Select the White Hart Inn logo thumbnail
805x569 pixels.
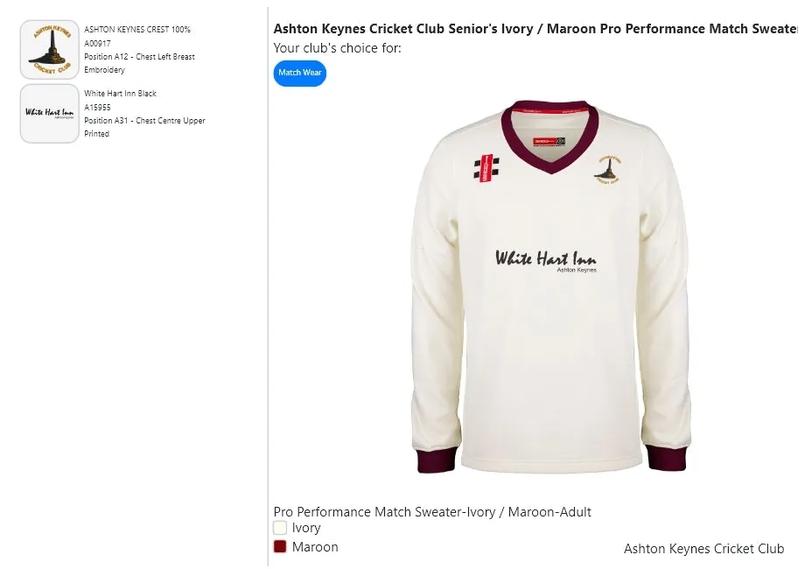point(50,113)
